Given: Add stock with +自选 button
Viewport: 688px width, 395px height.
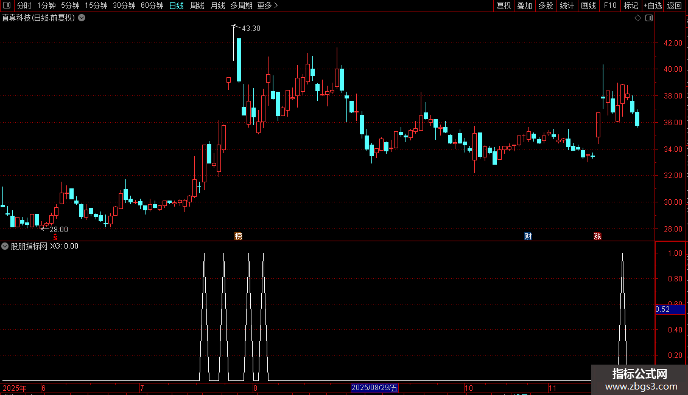Looking at the screenshot, I should click(x=653, y=5).
